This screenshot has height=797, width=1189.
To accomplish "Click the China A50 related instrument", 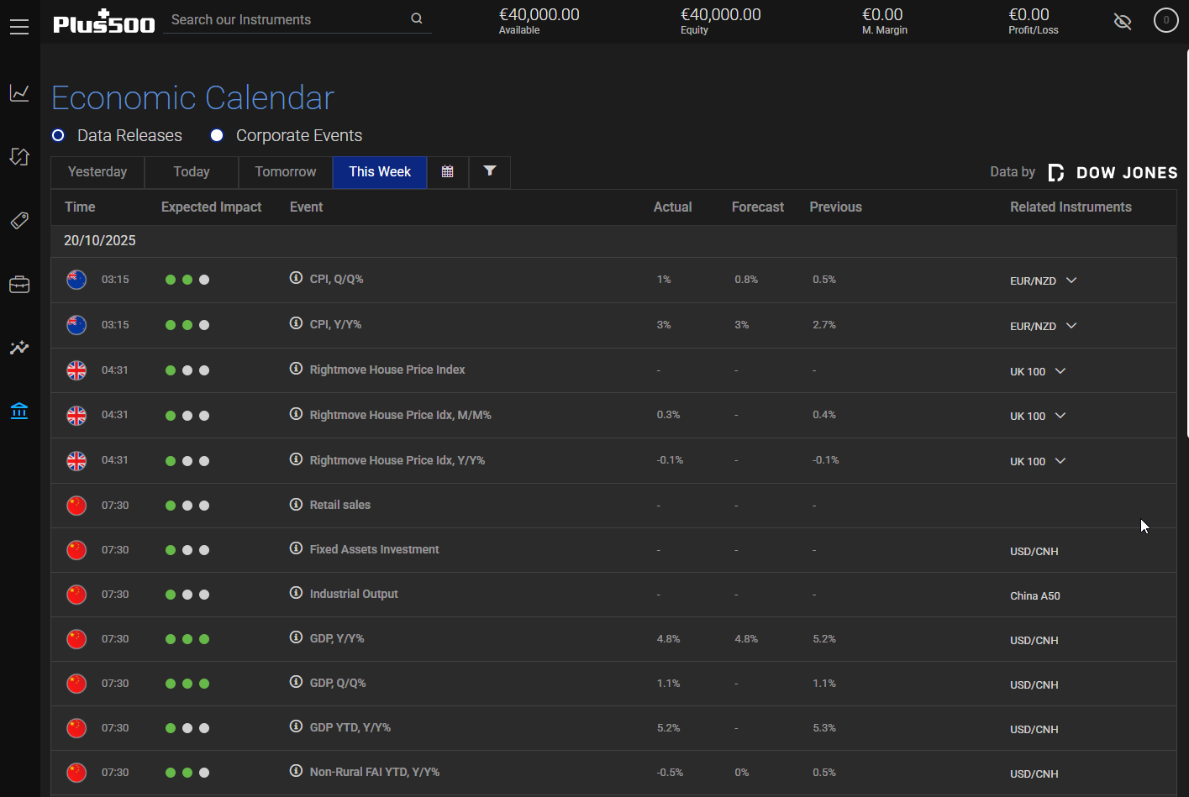I will click(x=1034, y=595).
